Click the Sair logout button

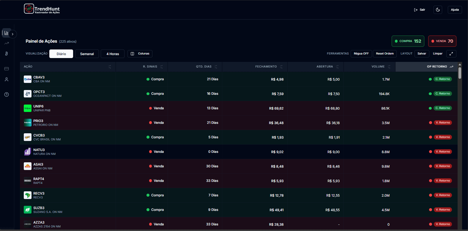420,10
